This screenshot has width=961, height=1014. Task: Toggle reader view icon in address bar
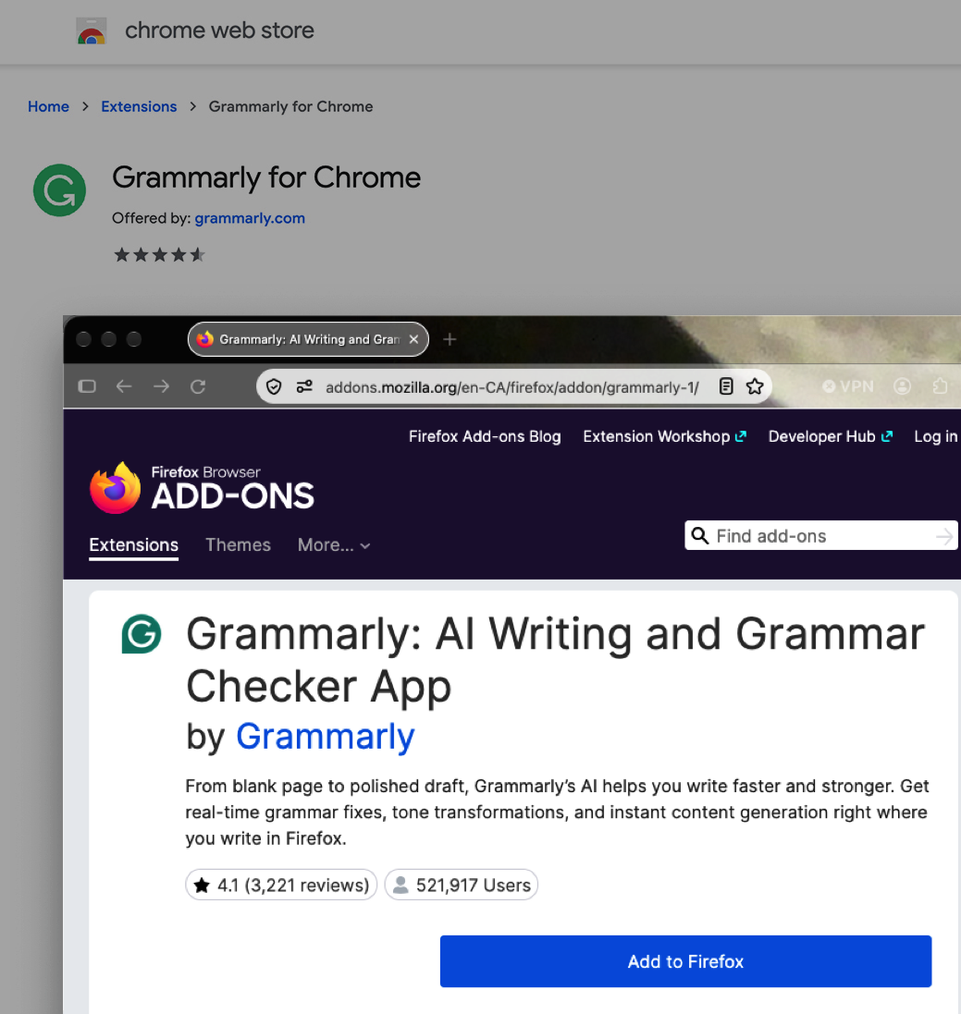click(726, 386)
